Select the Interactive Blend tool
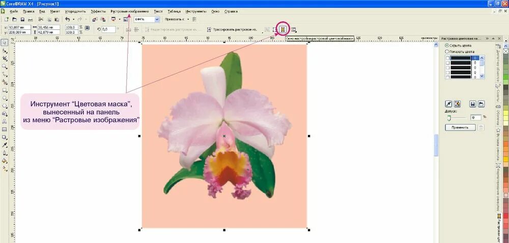 [x=5, y=137]
